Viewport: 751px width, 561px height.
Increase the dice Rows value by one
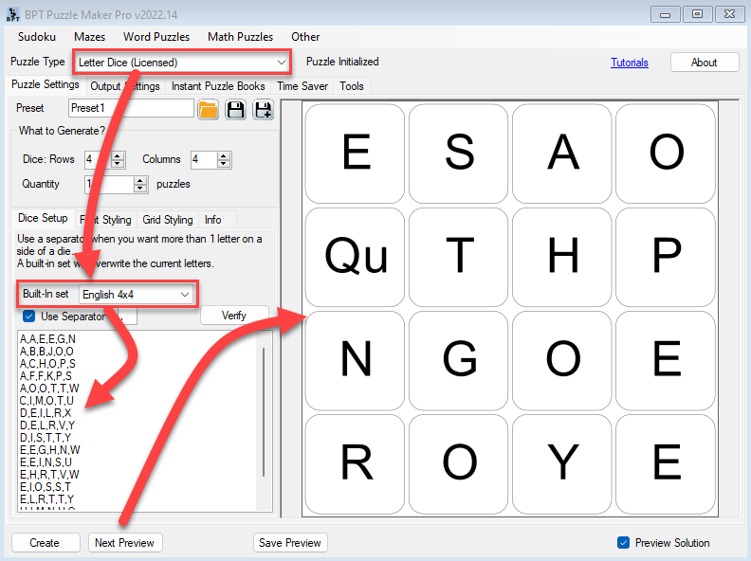pyautogui.click(x=119, y=155)
